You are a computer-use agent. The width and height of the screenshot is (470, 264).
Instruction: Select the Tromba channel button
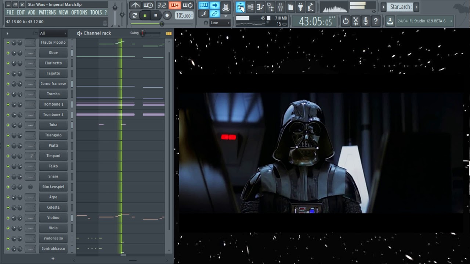(53, 94)
